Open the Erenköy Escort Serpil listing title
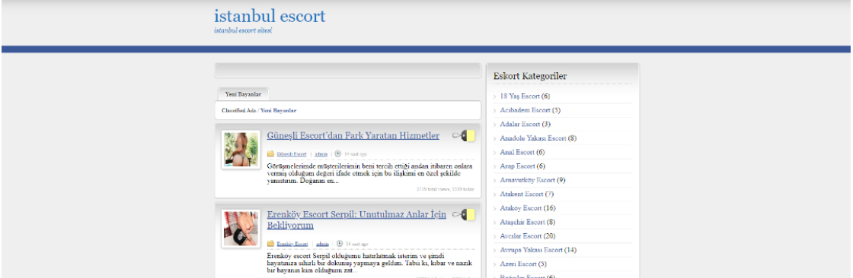853x278 pixels. tap(356, 220)
